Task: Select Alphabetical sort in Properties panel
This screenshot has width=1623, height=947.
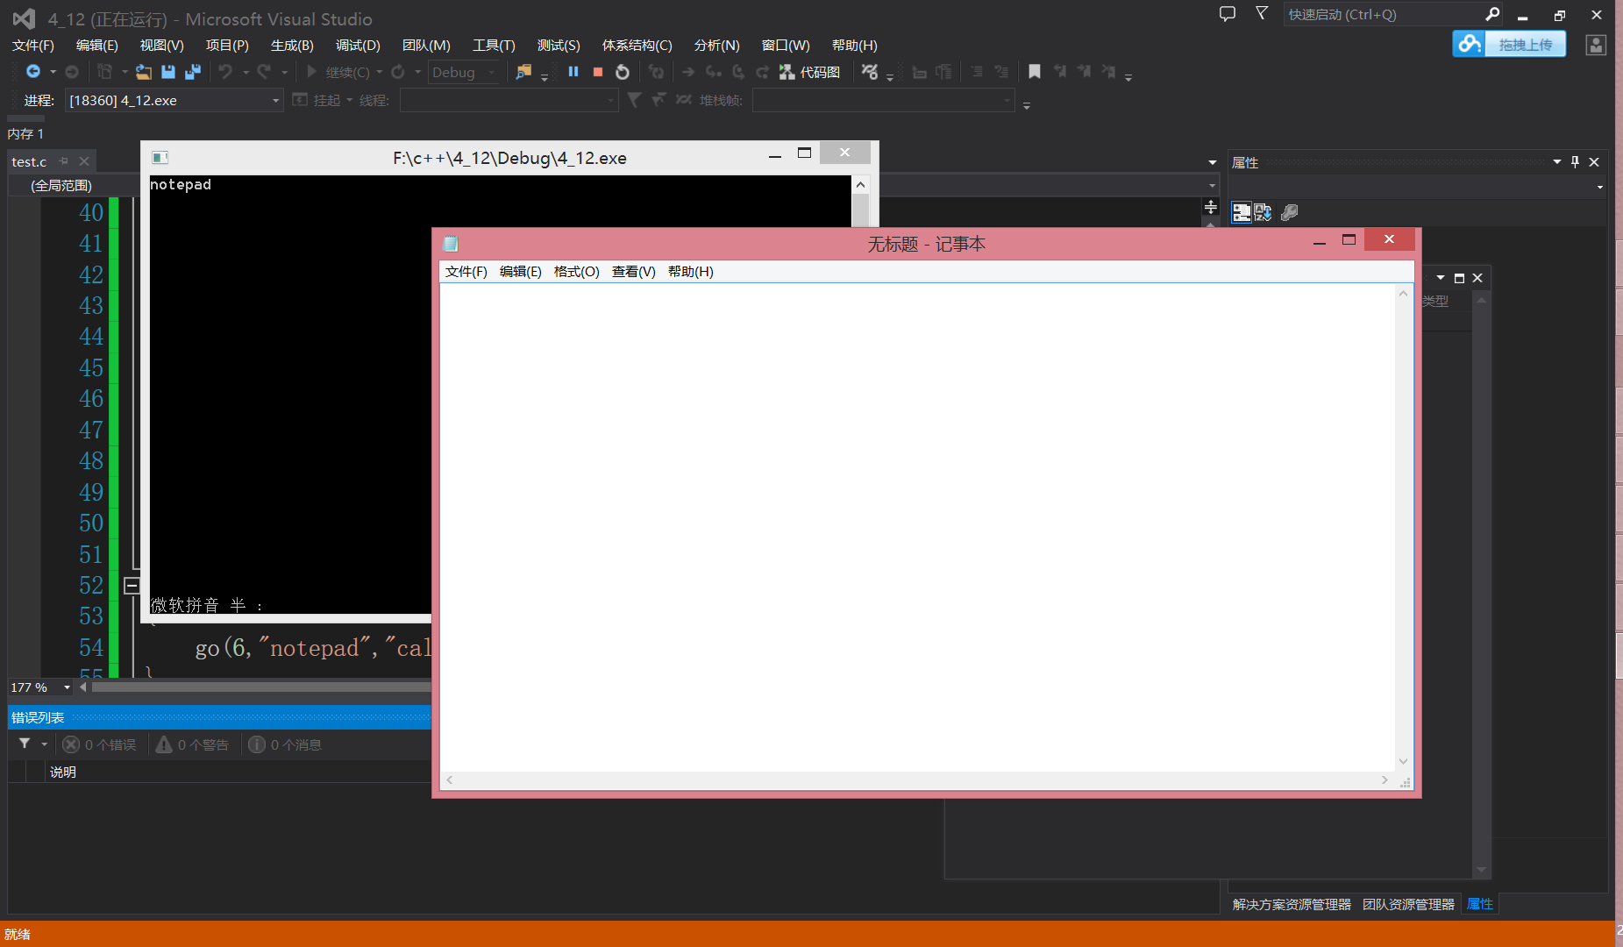Action: coord(1263,212)
